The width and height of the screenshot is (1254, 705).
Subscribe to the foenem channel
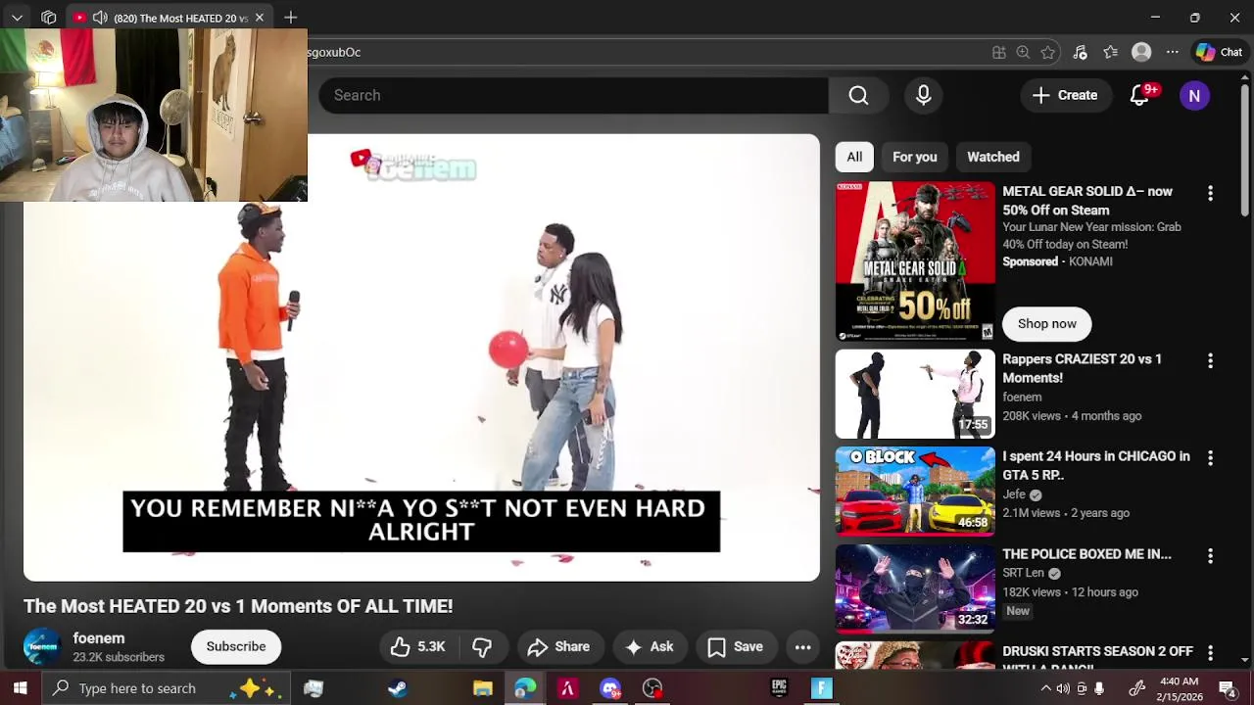pyautogui.click(x=236, y=646)
